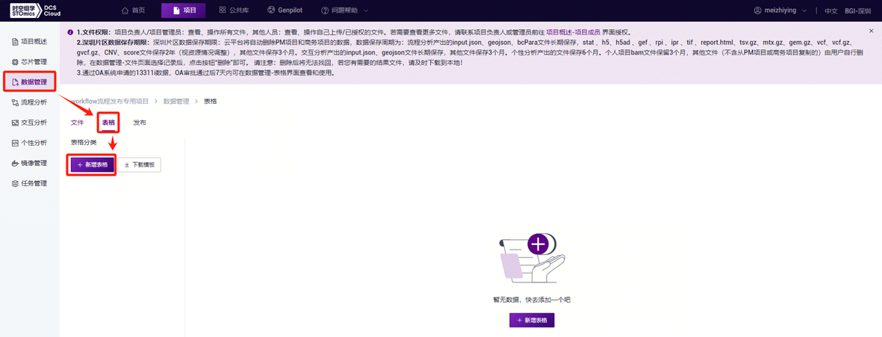Screen dimensions: 882x337
Task: Switch to the 发布 tab
Action: coord(140,123)
